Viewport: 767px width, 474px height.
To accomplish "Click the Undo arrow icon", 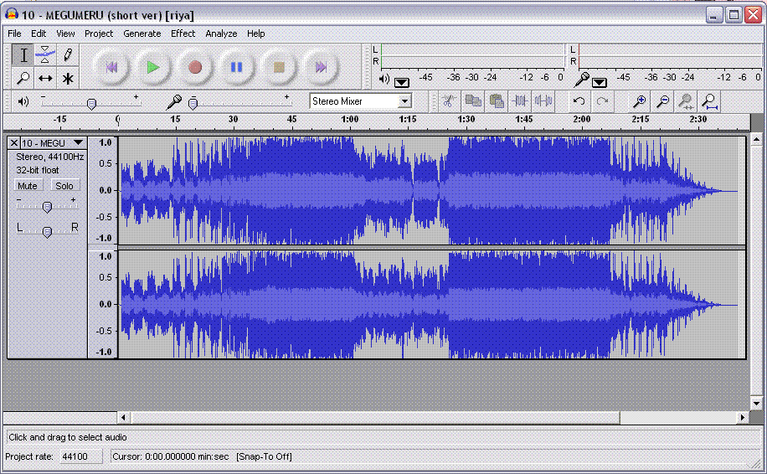I will (579, 101).
